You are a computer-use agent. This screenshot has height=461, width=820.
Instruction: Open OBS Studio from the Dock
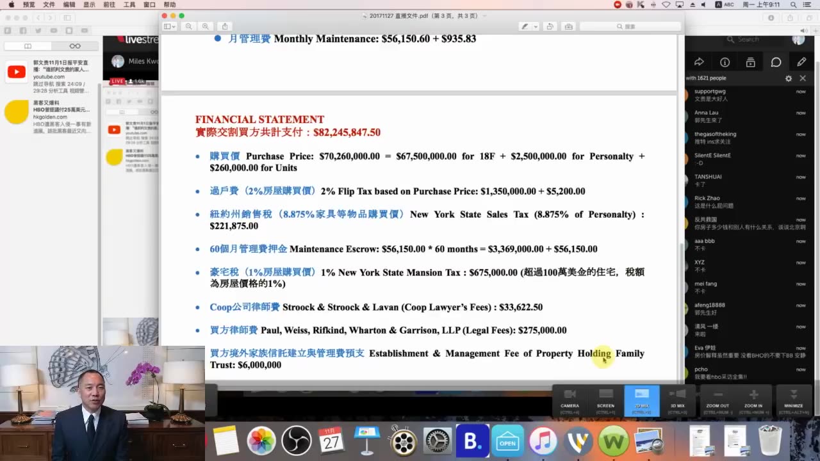point(297,441)
